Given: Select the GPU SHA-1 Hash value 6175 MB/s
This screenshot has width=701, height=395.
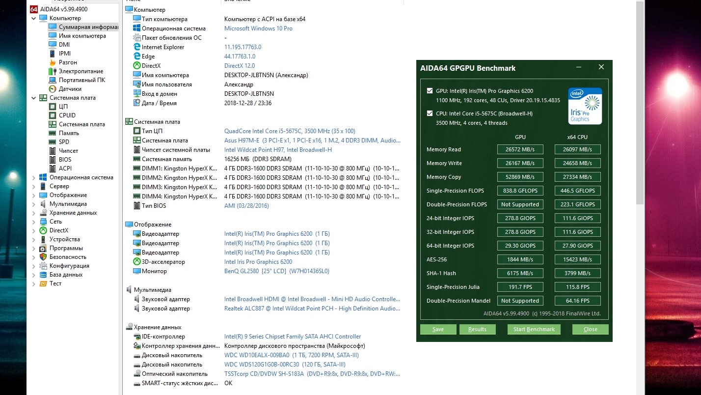Looking at the screenshot, I should point(520,273).
